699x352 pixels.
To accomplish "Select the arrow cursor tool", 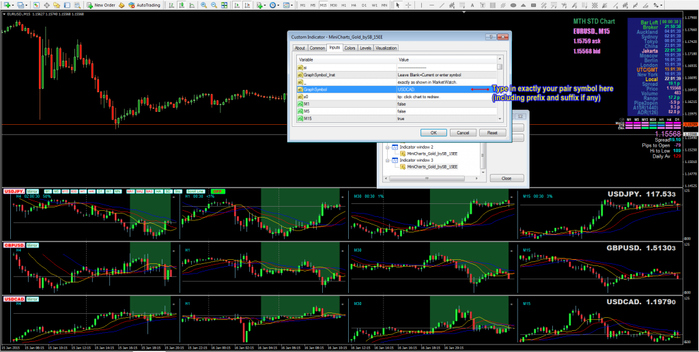I will point(398,5).
